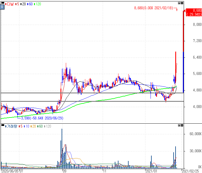
Task: Select the blue 60-day price moving average legend
Action: point(30,4)
